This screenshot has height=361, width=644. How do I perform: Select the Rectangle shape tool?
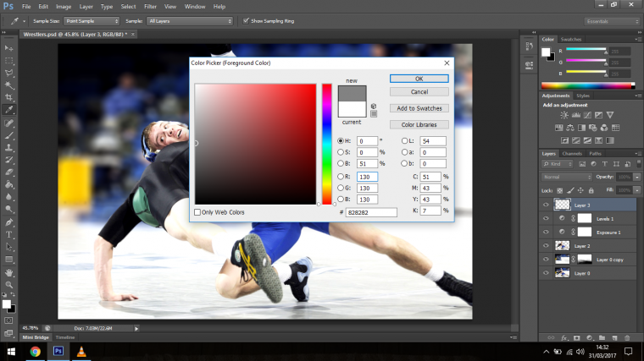click(8, 260)
